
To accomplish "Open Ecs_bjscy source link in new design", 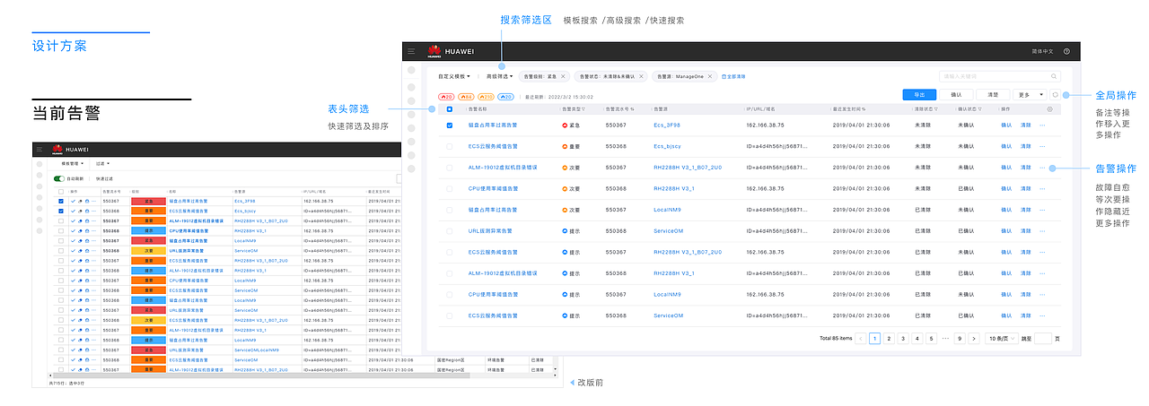I will pos(667,146).
